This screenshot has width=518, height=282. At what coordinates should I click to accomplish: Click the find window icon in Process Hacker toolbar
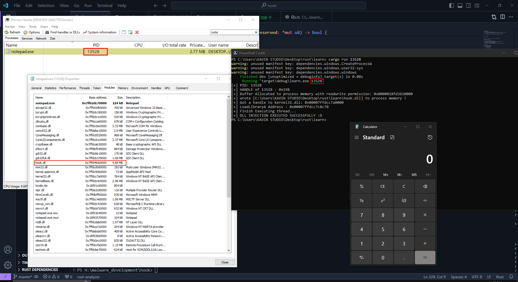coord(124,32)
